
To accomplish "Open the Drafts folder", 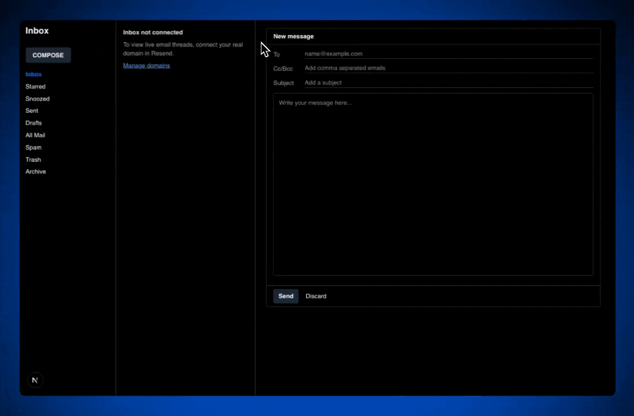I will (33, 122).
